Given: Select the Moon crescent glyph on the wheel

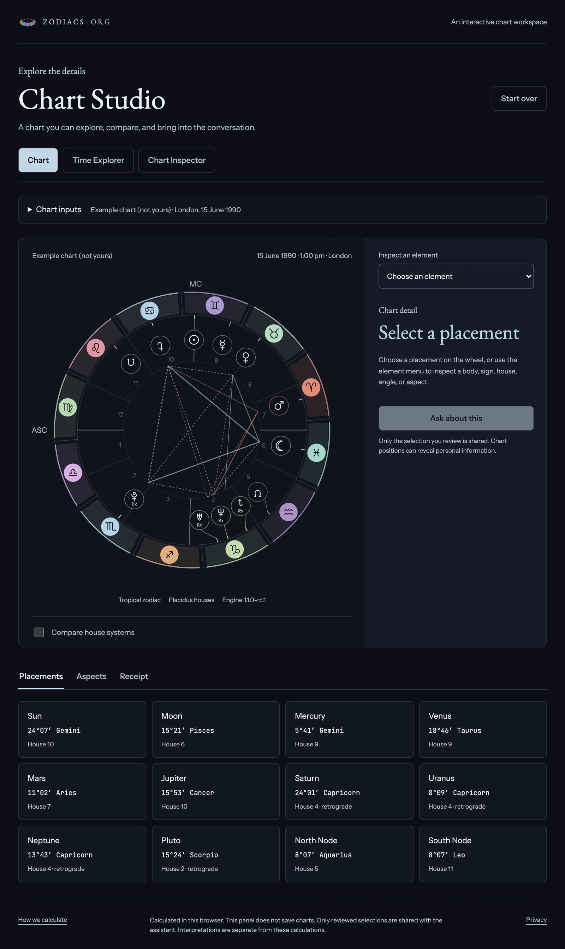Looking at the screenshot, I should pos(281,445).
